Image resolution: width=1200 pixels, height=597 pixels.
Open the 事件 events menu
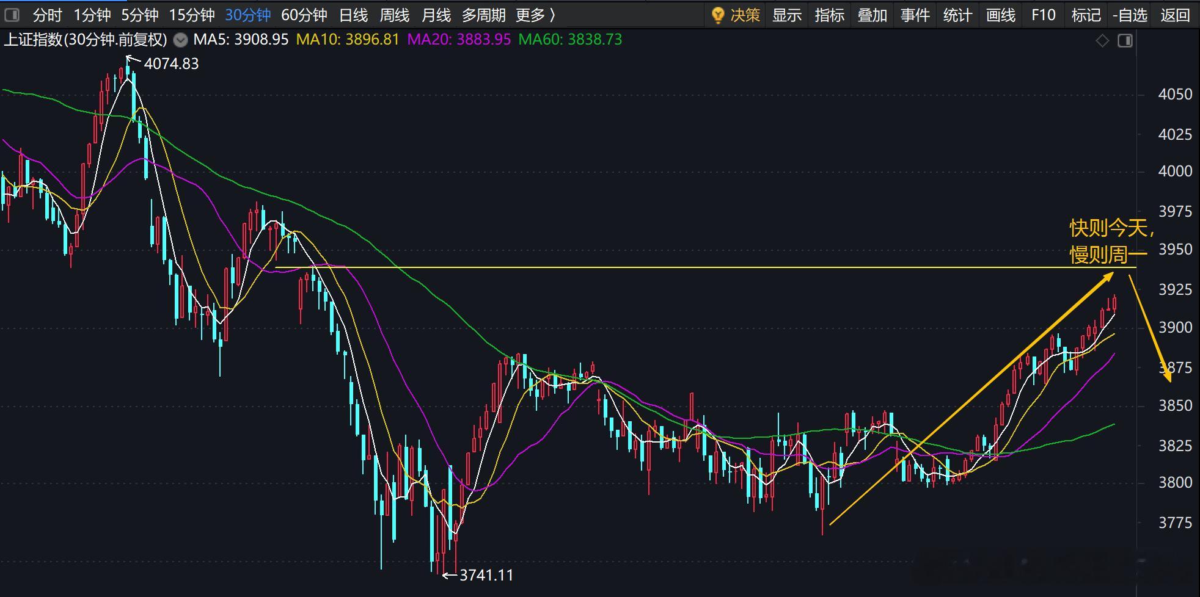(x=915, y=15)
